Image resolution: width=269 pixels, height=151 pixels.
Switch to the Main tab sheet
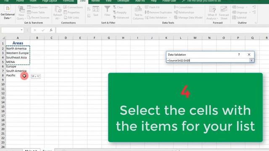31,150
